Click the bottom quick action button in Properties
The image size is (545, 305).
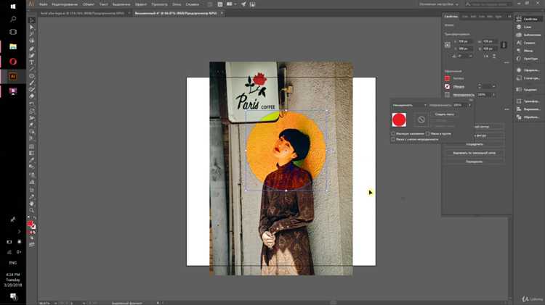click(x=474, y=162)
